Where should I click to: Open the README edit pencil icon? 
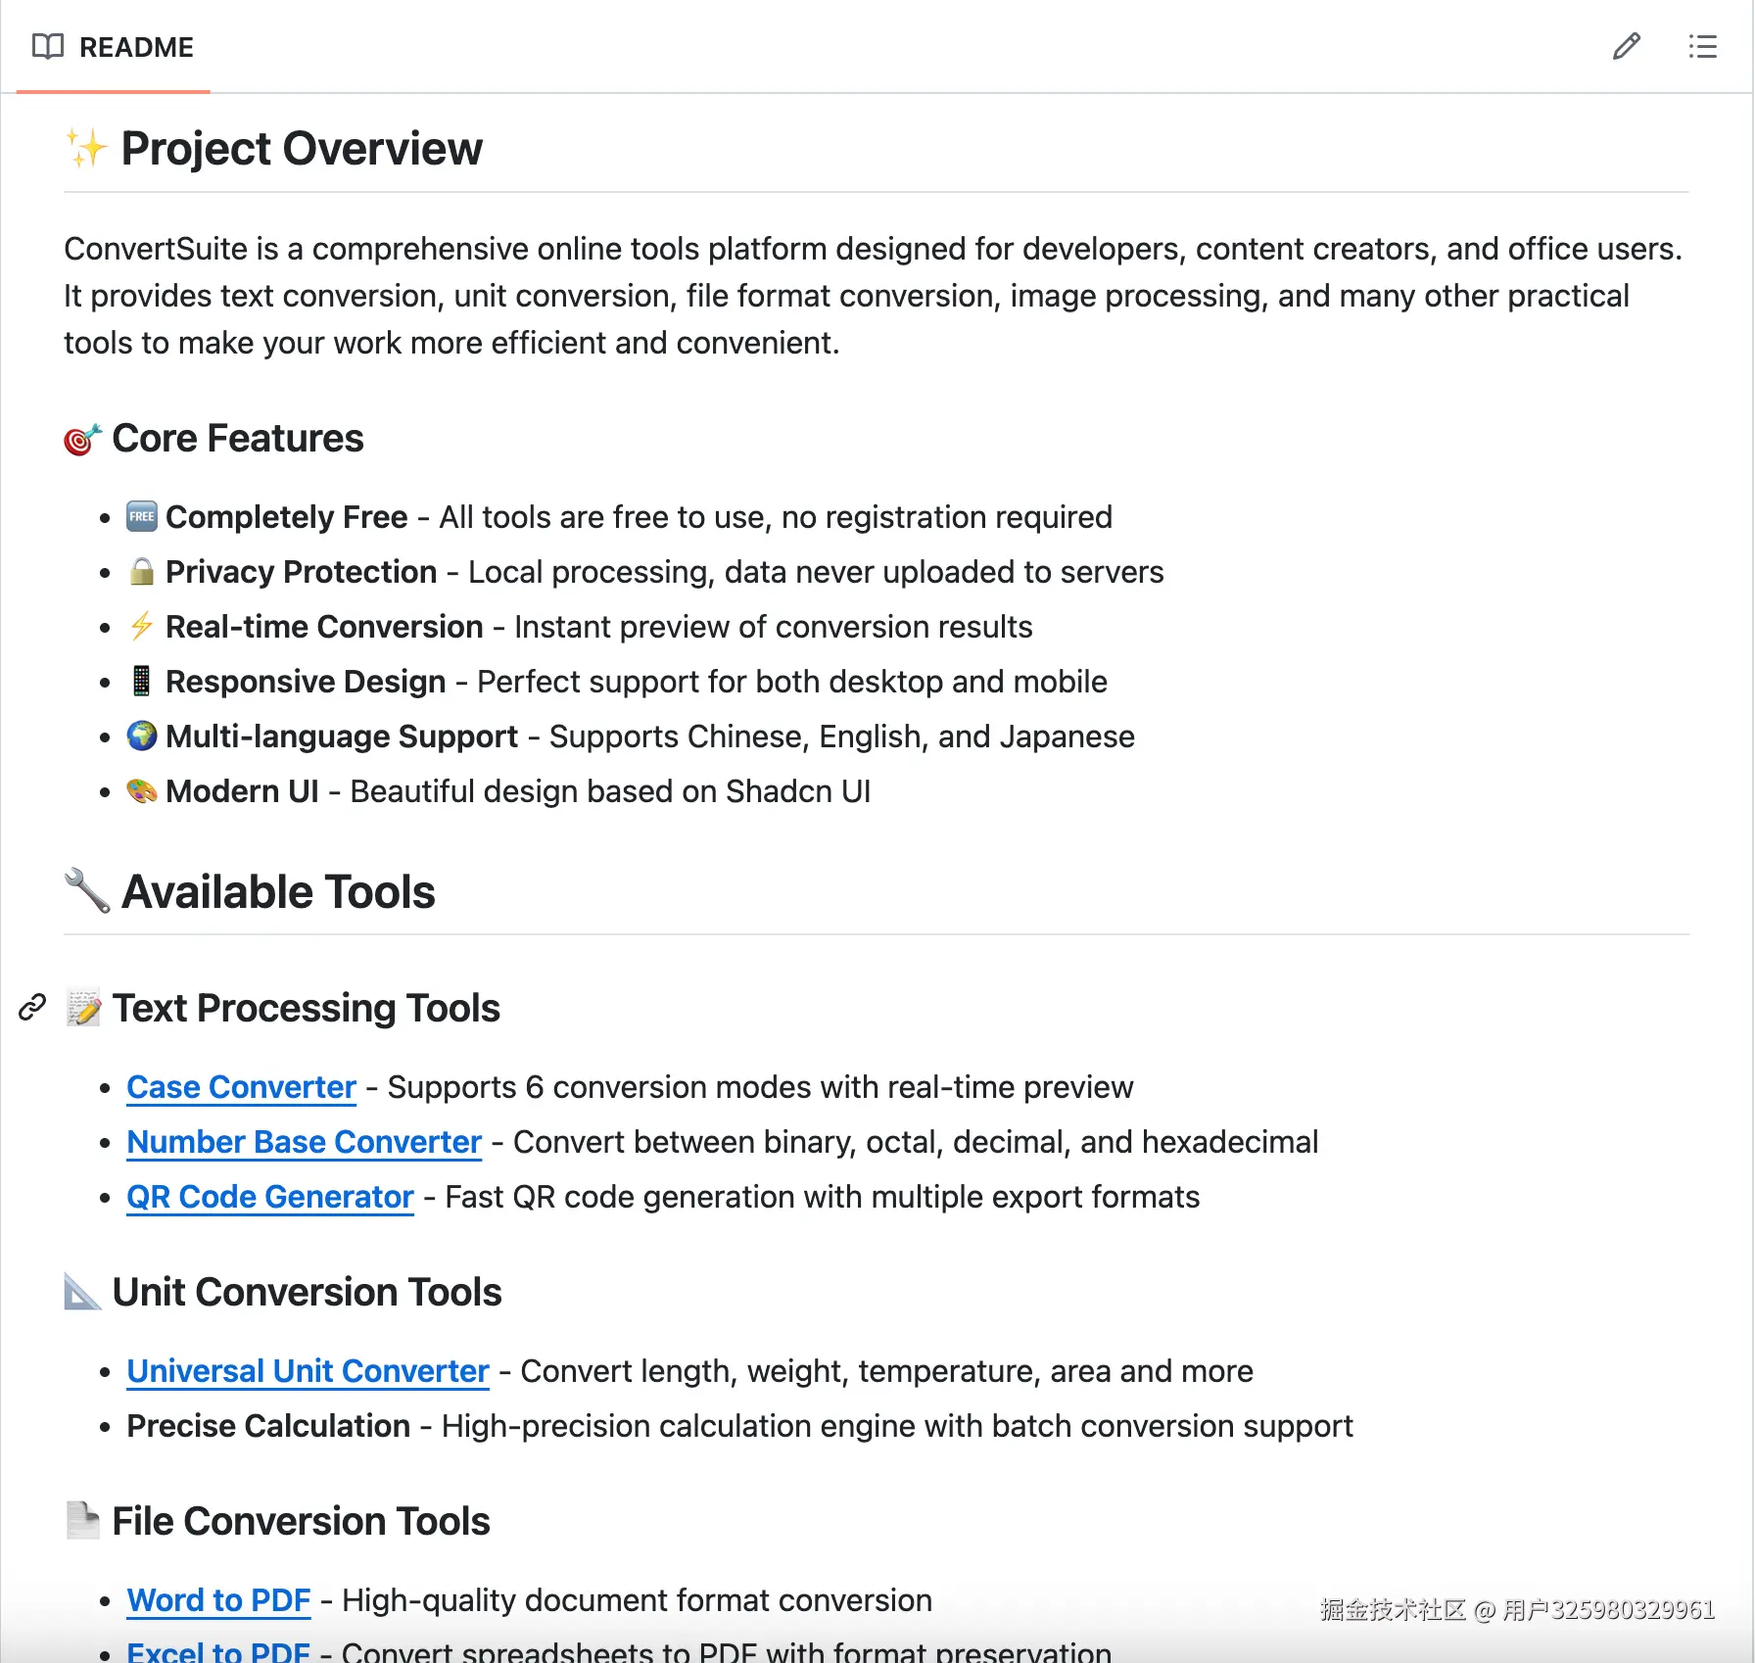(1626, 46)
